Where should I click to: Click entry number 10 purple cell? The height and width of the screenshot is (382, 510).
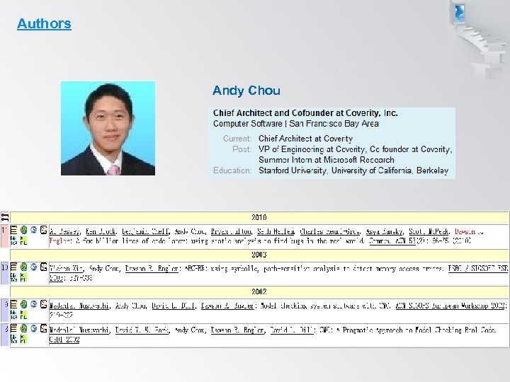[4, 273]
